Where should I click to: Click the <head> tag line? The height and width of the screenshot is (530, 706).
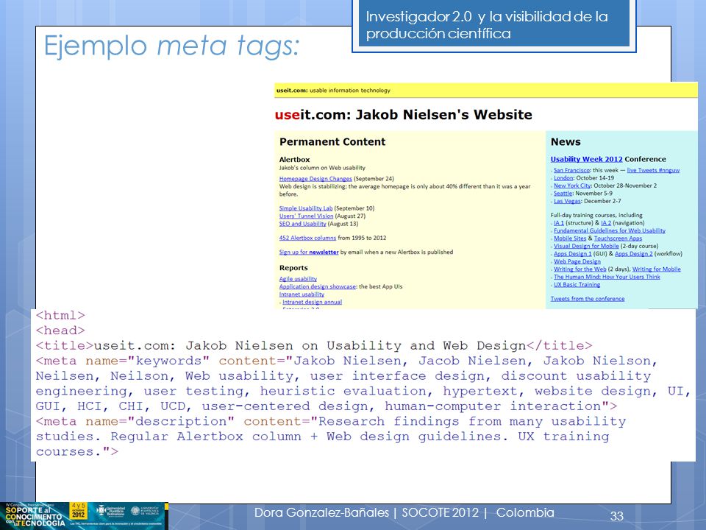tap(60, 331)
